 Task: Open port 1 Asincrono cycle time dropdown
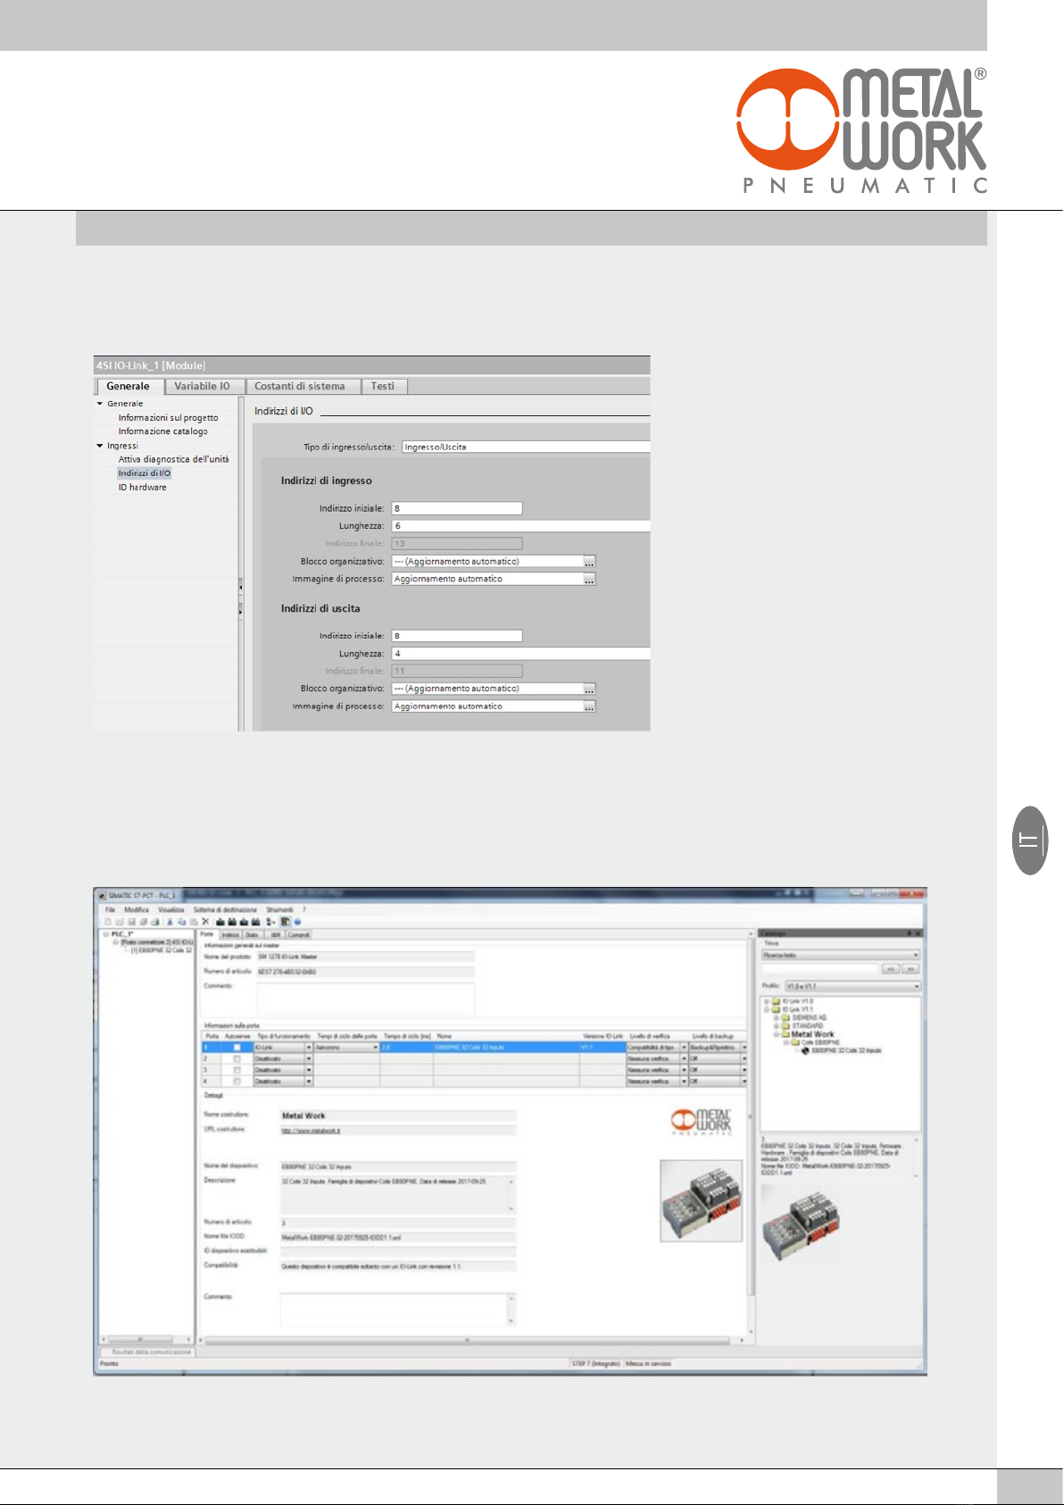click(376, 1048)
